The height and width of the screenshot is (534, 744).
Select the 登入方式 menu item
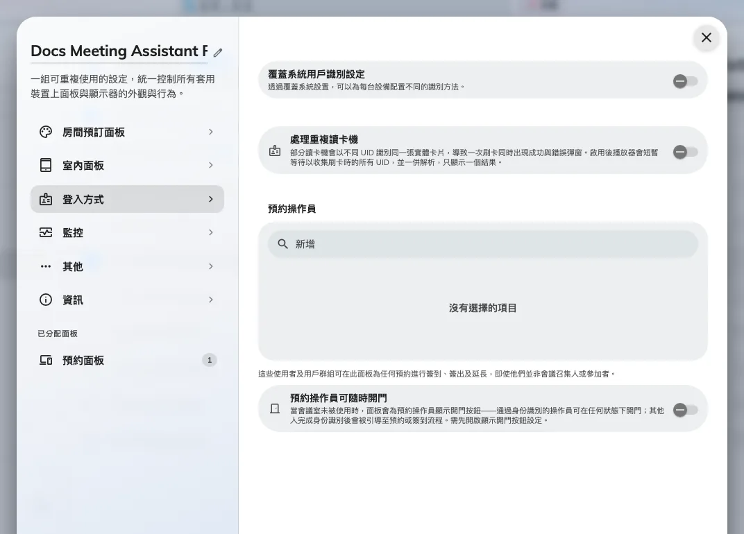coord(127,199)
